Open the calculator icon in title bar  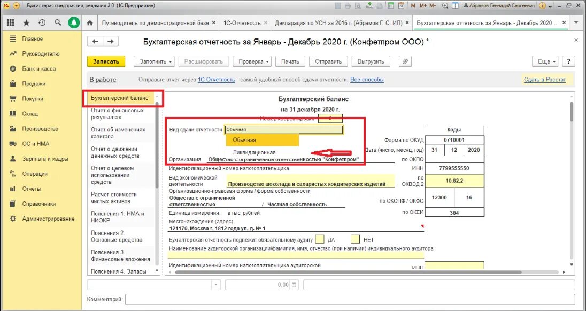click(x=391, y=6)
